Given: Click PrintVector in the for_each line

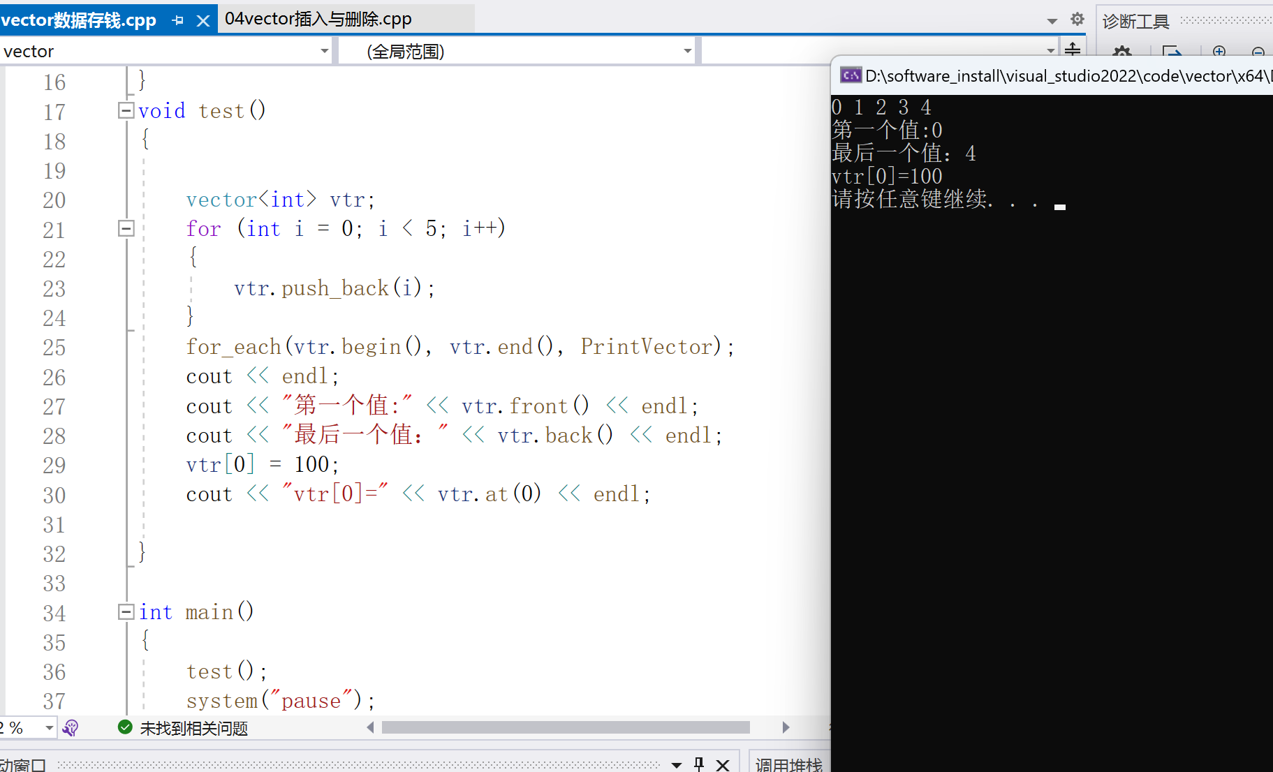Looking at the screenshot, I should point(647,346).
